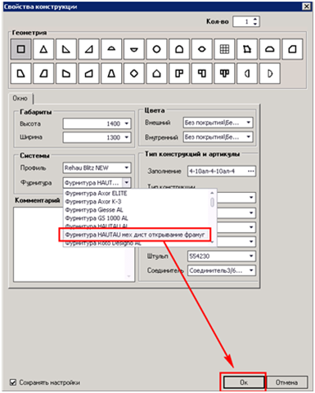Choose Фурнитура Giesse AL from list

tap(94, 210)
